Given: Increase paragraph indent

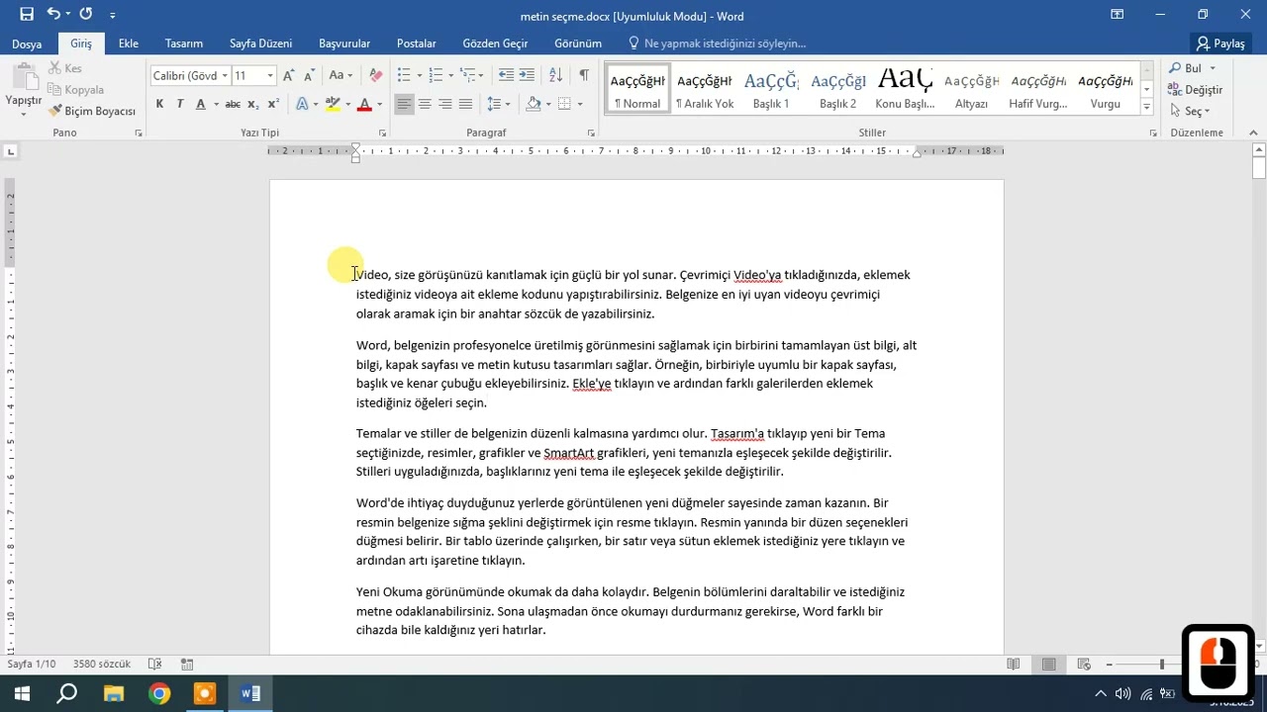Looking at the screenshot, I should coord(527,75).
